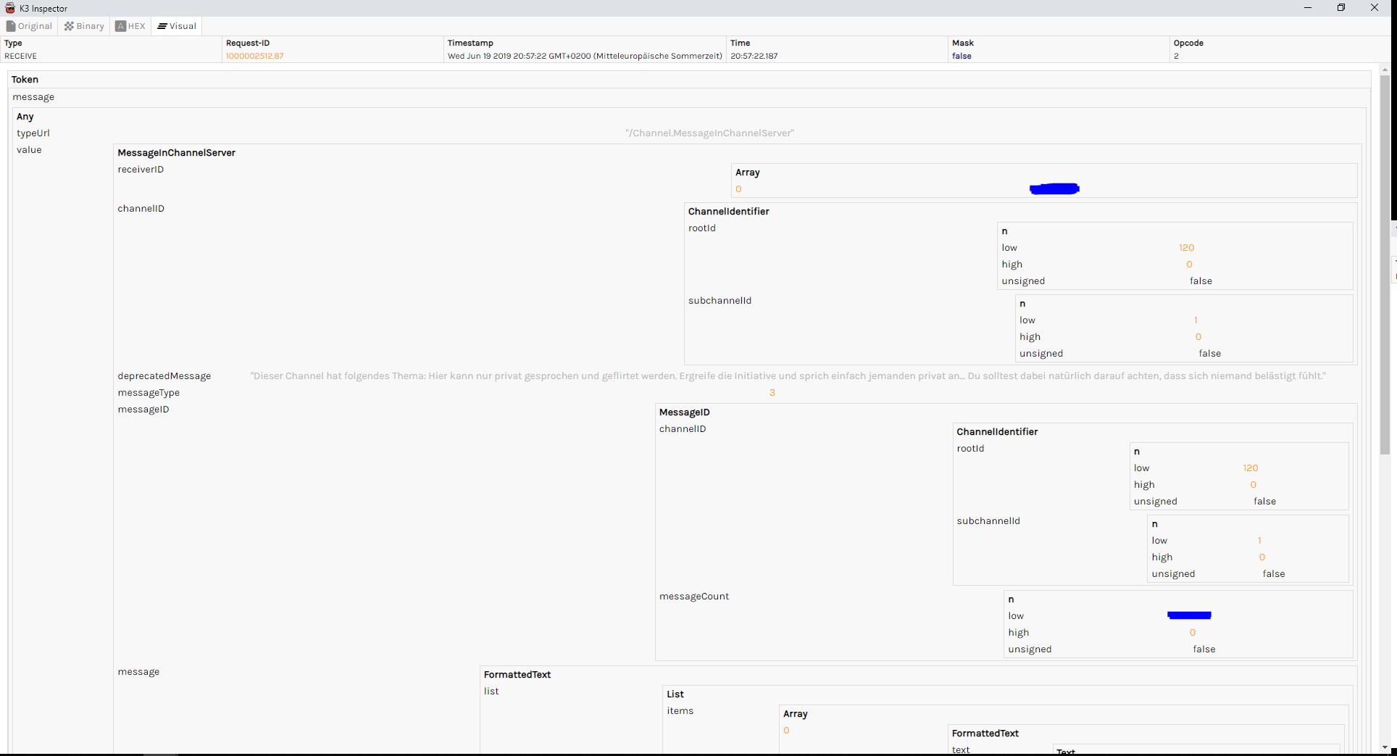
Task: Open the Binary view tab
Action: click(x=84, y=26)
